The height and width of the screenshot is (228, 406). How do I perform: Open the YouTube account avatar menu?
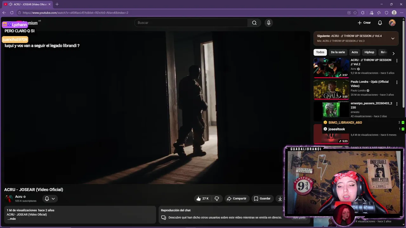click(392, 23)
